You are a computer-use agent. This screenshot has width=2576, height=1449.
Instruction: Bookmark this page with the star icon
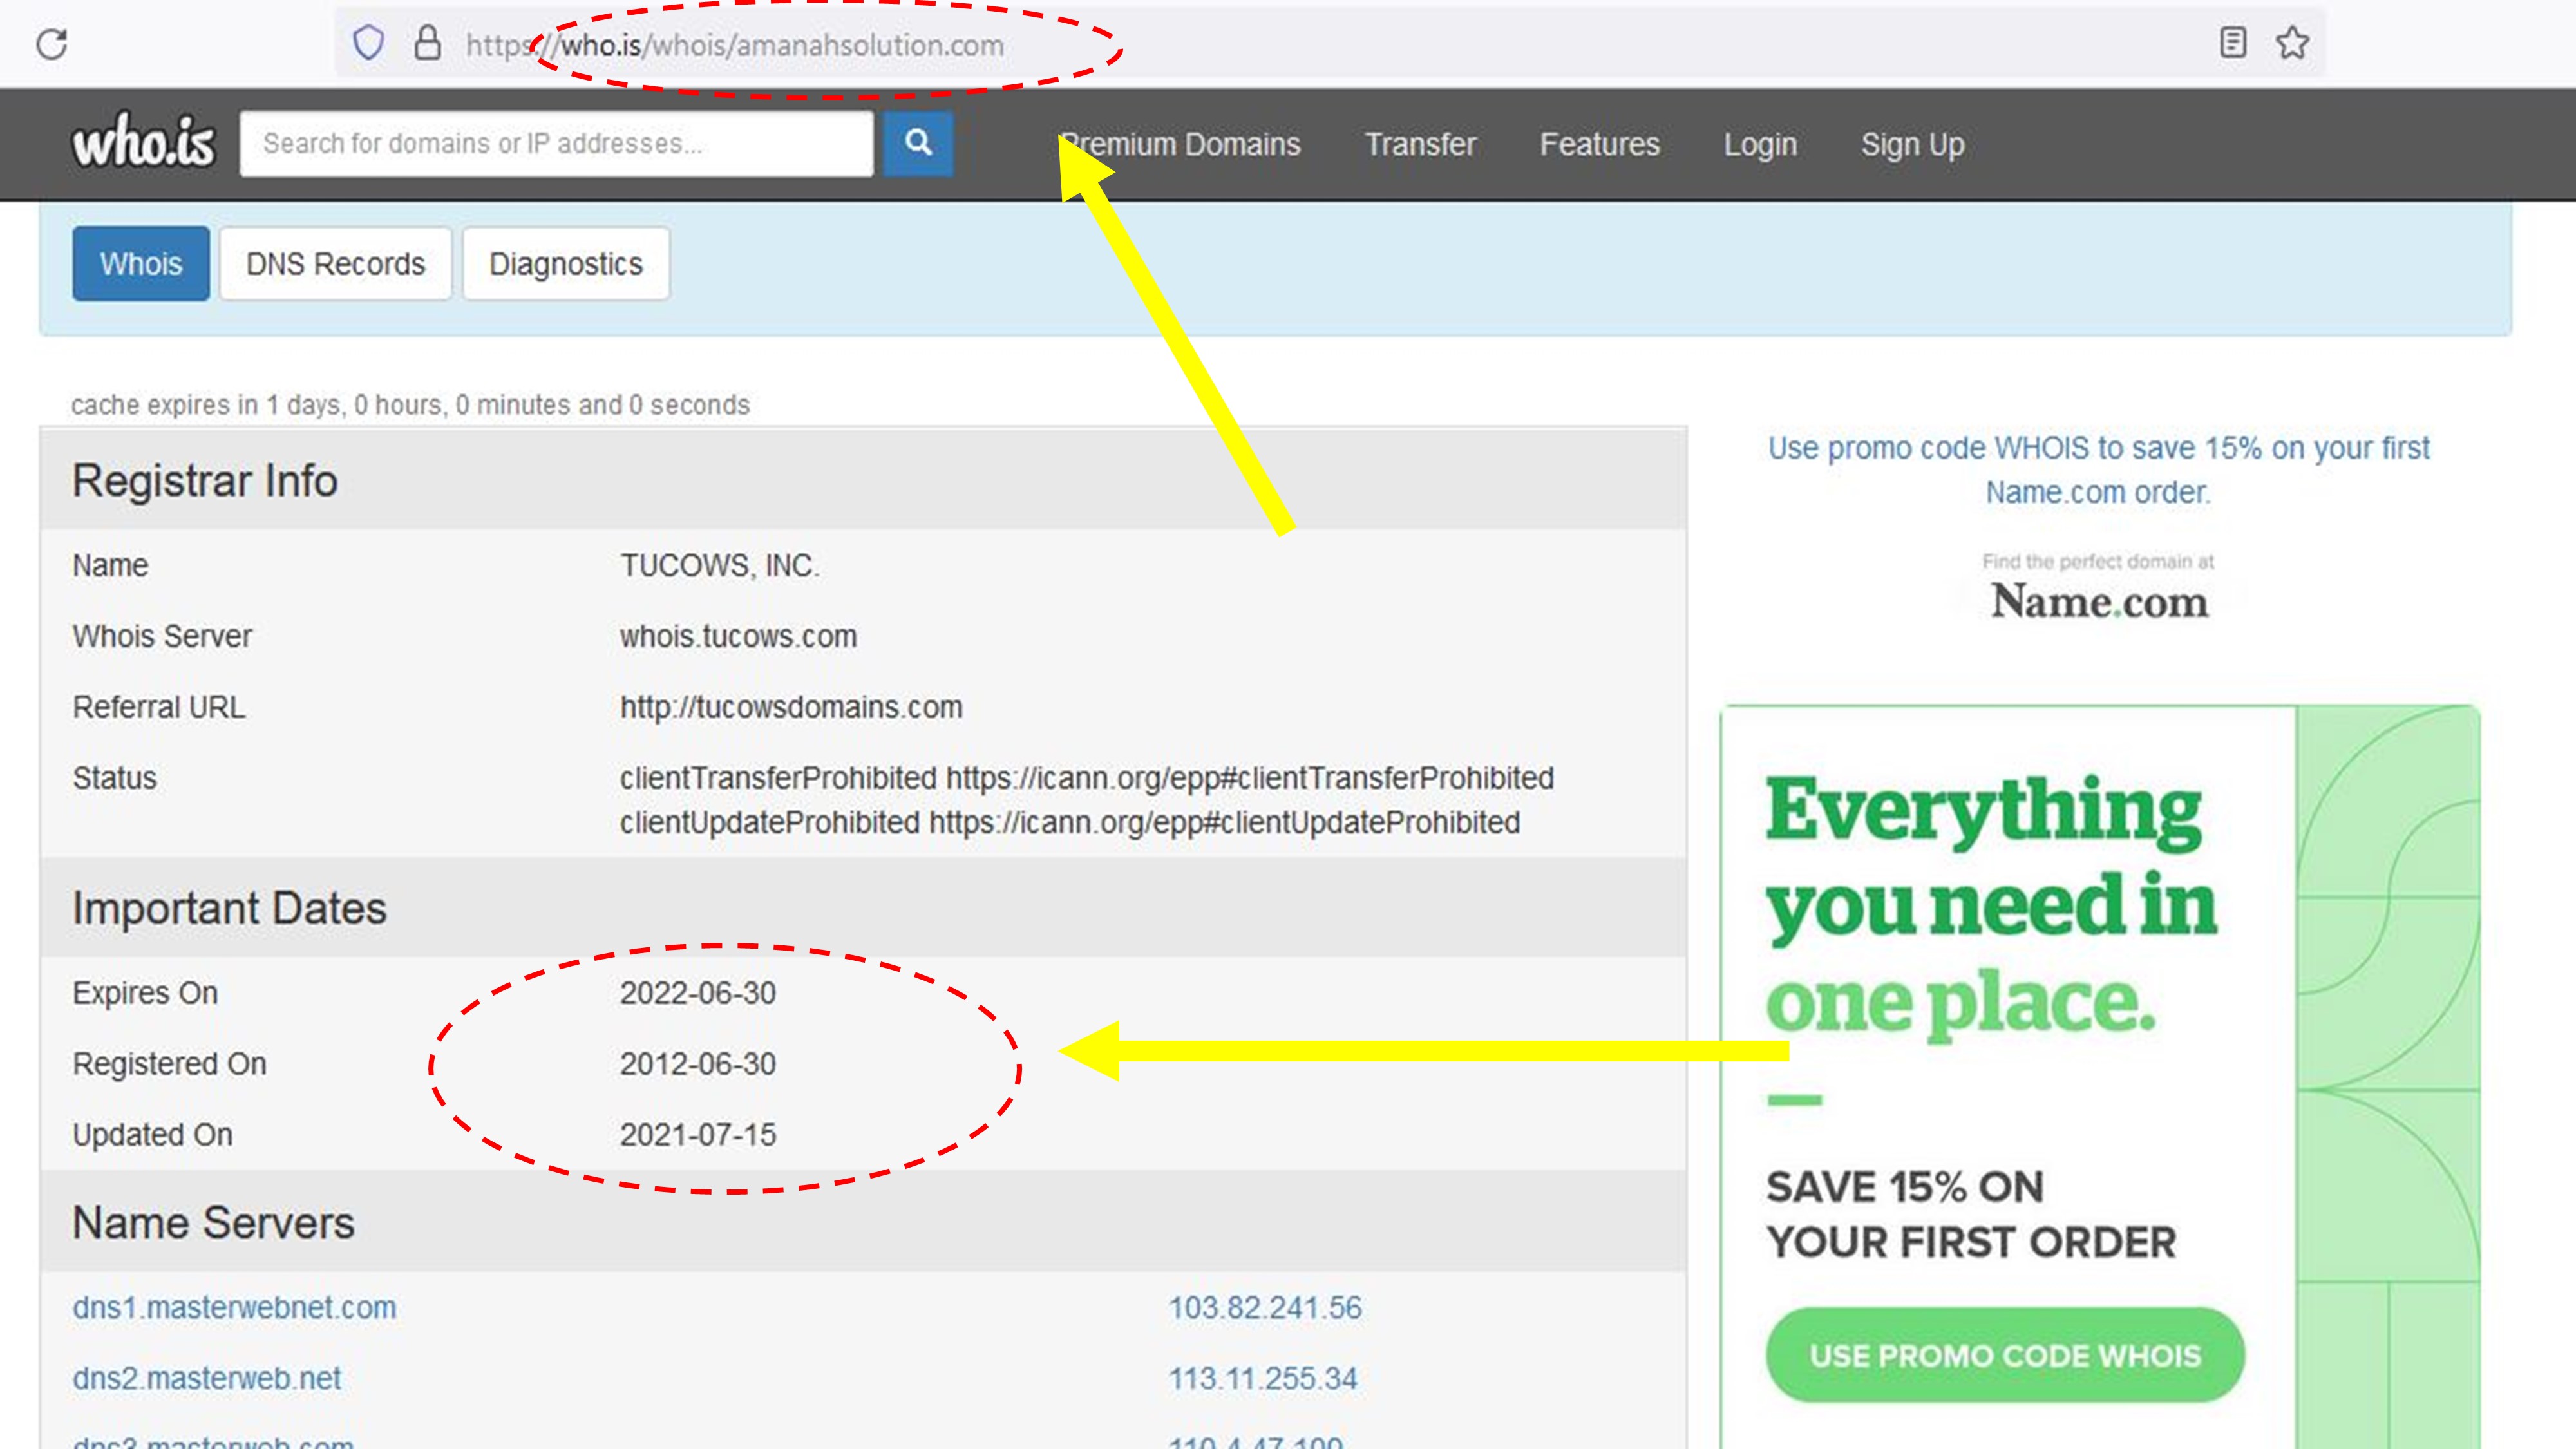tap(2293, 42)
